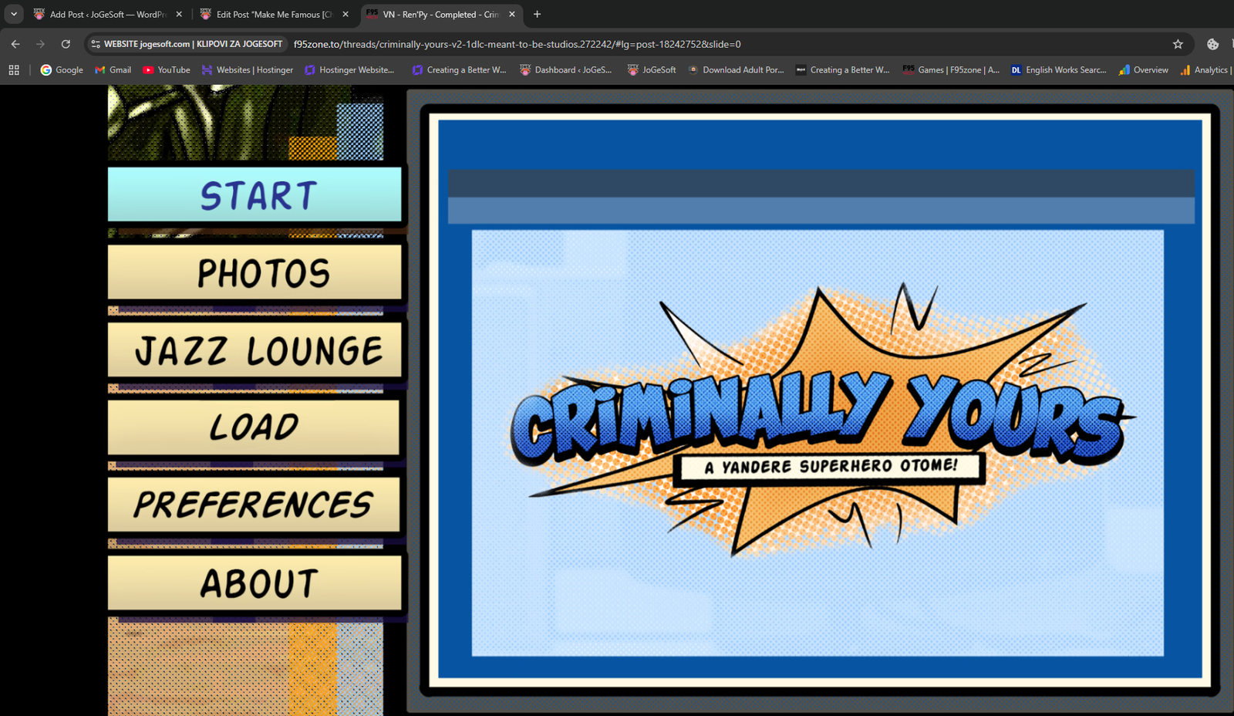The width and height of the screenshot is (1234, 716).
Task: Open PREFERENCES menu
Action: tap(255, 505)
